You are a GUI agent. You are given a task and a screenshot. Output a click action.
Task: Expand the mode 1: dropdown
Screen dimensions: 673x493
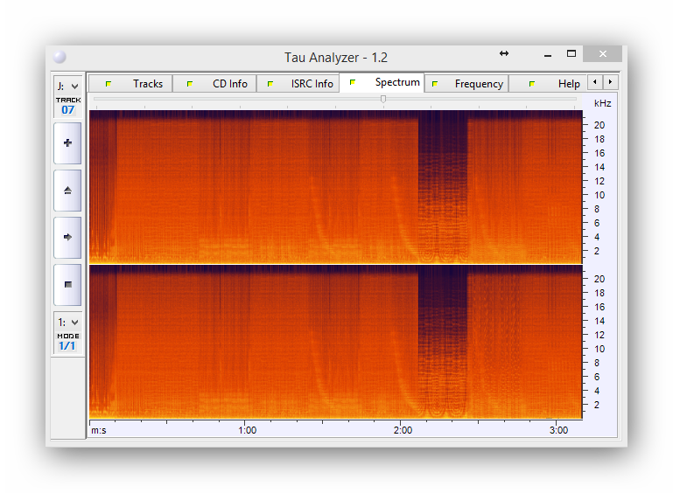67,322
